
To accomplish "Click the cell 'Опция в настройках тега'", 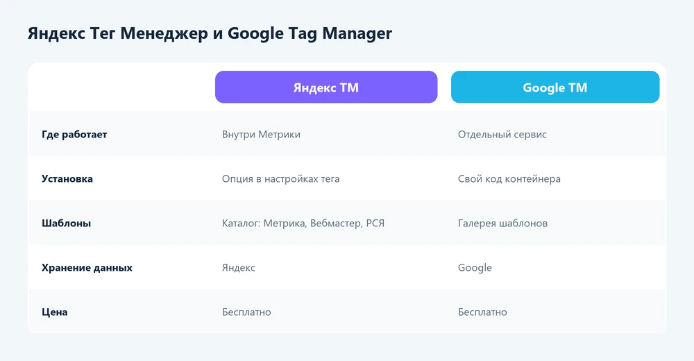I will click(280, 179).
